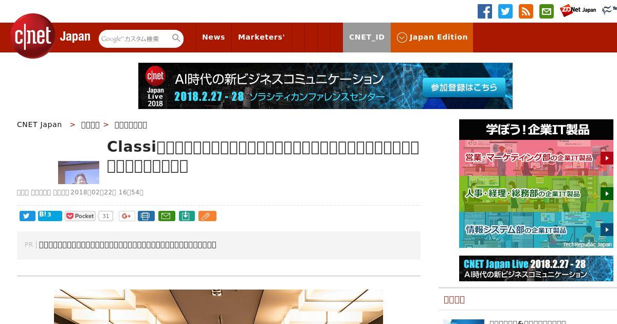Click the main article photo

click(x=219, y=307)
